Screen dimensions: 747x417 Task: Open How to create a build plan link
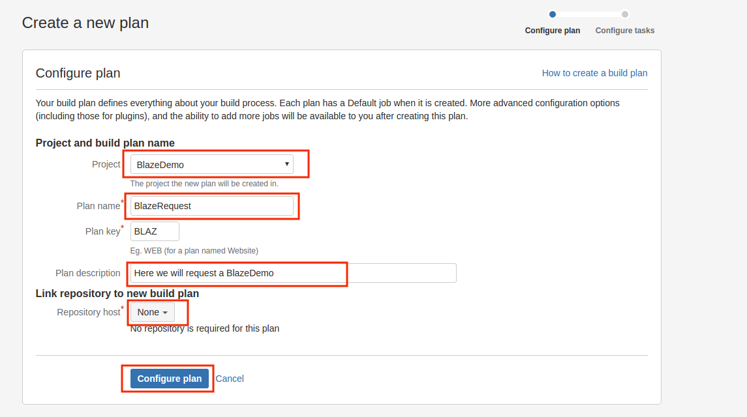(x=594, y=73)
